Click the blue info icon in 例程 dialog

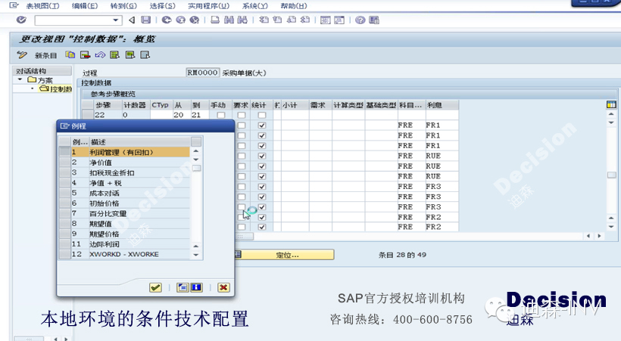tap(196, 287)
